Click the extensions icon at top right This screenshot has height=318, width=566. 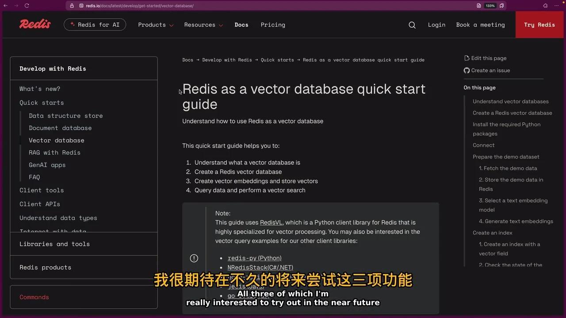click(545, 6)
